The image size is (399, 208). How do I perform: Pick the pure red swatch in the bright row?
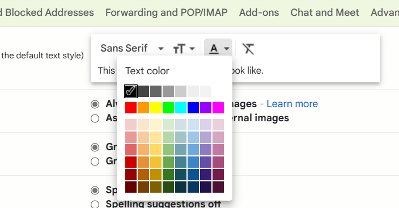131,108
